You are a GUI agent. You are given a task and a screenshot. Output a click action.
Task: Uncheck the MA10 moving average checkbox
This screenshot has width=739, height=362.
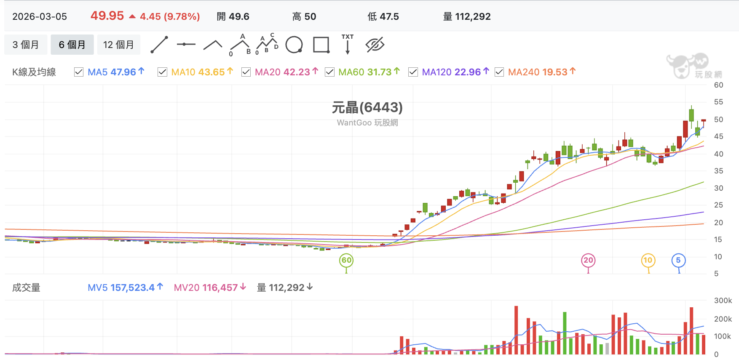coord(162,72)
